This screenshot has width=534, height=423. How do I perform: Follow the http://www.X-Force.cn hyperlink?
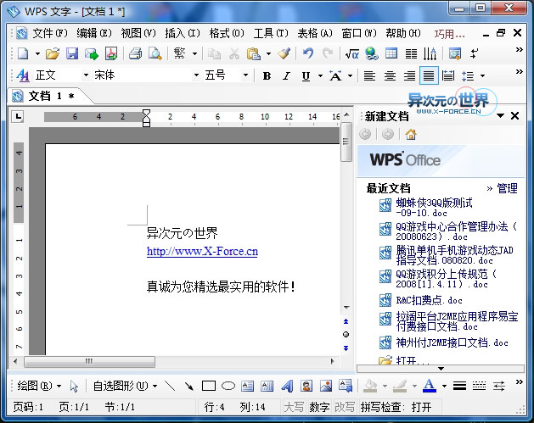pos(202,252)
